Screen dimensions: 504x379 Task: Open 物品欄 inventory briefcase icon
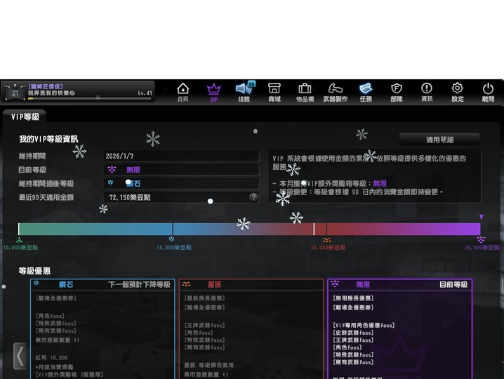305,91
